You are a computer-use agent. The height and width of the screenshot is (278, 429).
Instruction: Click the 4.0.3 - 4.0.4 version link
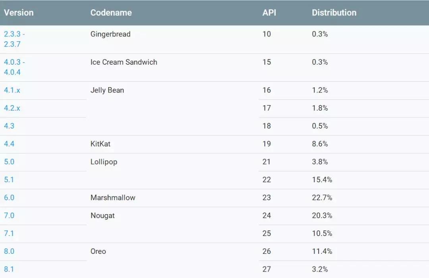pos(14,67)
